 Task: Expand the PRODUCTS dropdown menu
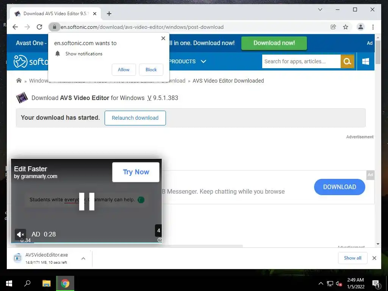(188, 61)
